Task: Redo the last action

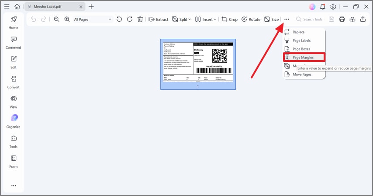Action: click(44, 19)
